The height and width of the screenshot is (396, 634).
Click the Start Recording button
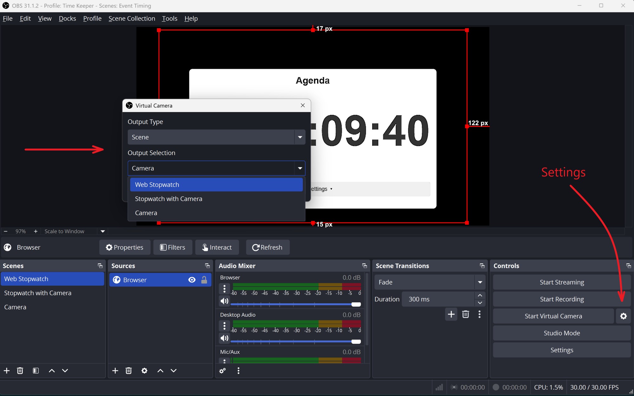561,299
